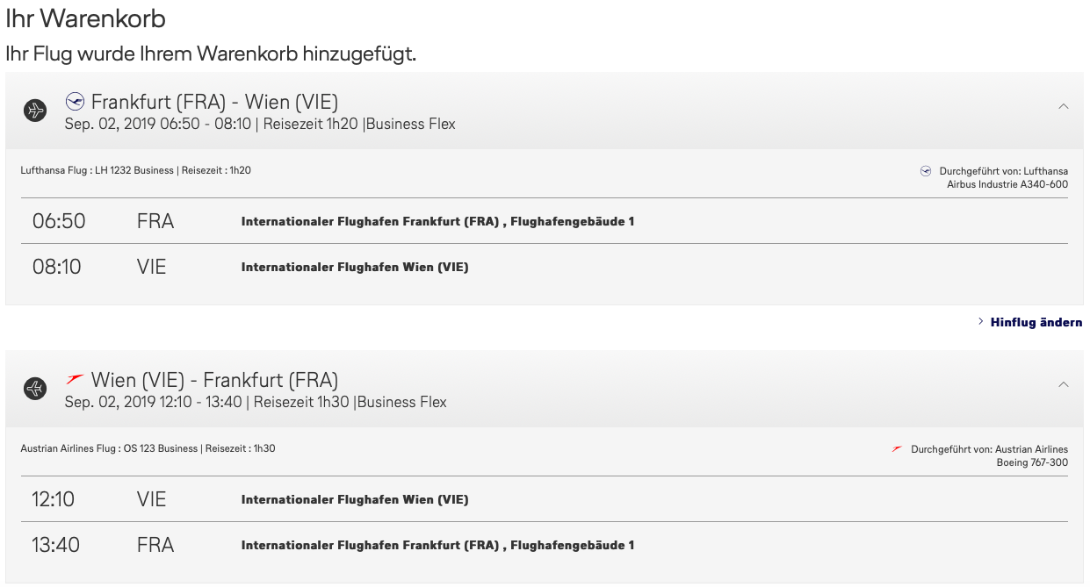The height and width of the screenshot is (587, 1090).
Task: Collapse the Frankfurt - Wien flight details
Action: tap(1063, 106)
